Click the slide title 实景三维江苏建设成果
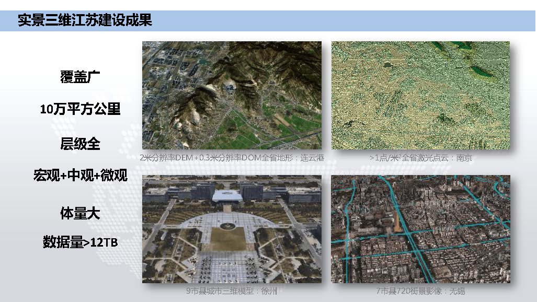The width and height of the screenshot is (537, 302). pyautogui.click(x=85, y=21)
